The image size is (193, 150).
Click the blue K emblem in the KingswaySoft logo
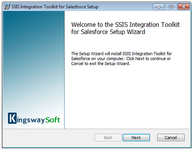[12, 118]
